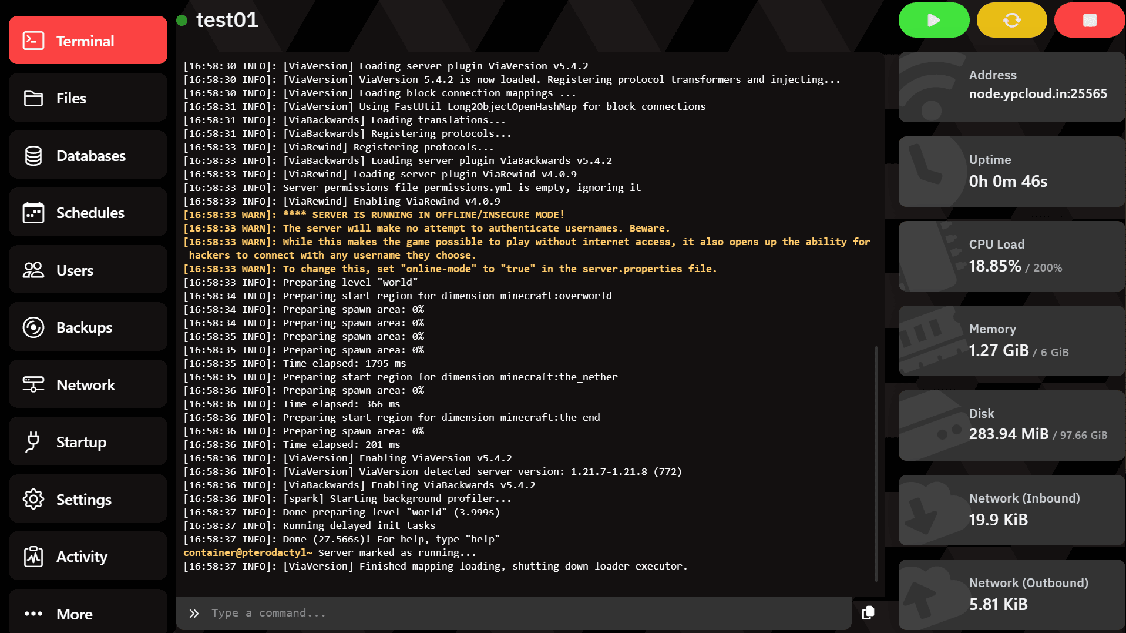1126x633 pixels.
Task: Open Databases using the stacked-disks icon
Action: [x=33, y=155]
